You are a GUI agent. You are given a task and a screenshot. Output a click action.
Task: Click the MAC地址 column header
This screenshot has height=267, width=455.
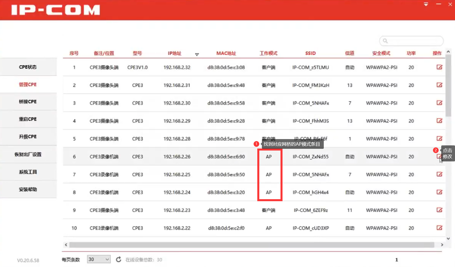click(x=226, y=53)
